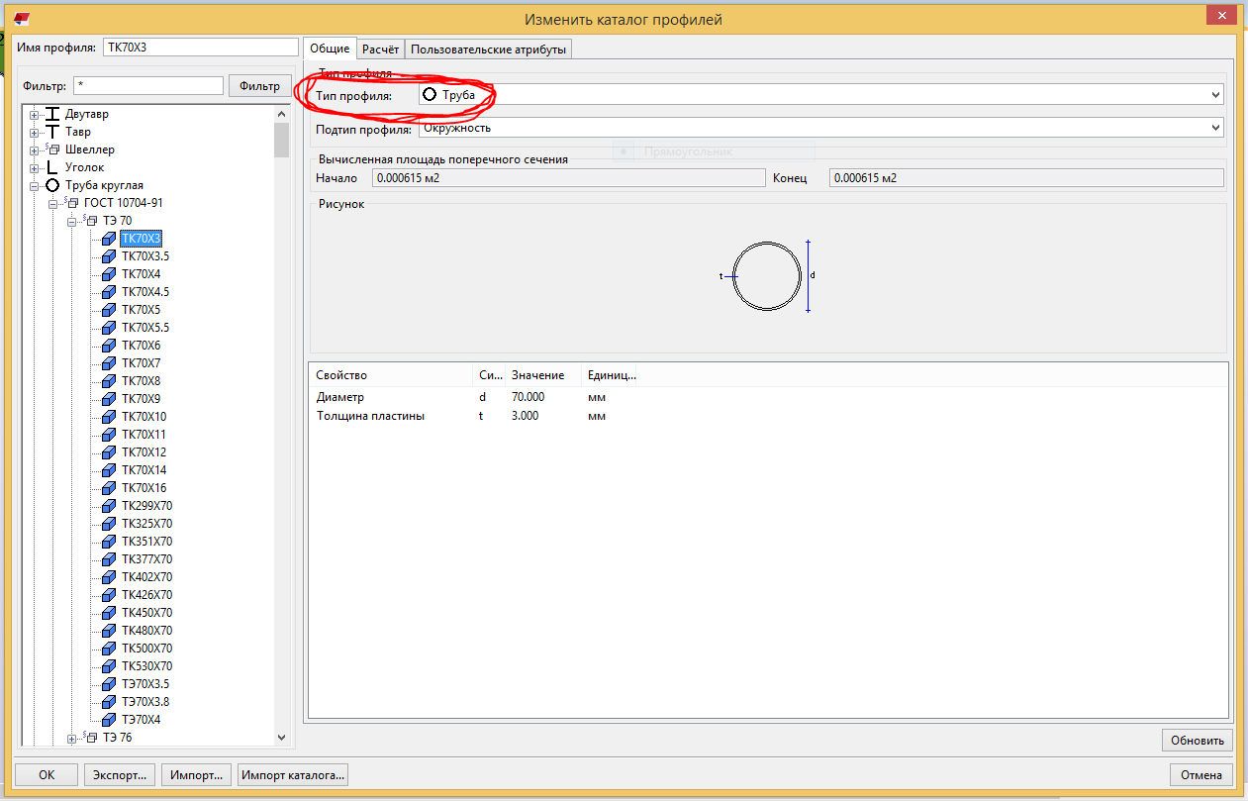1248x801 pixels.
Task: Click the T-section icon next to Тавр
Action: pos(52,132)
